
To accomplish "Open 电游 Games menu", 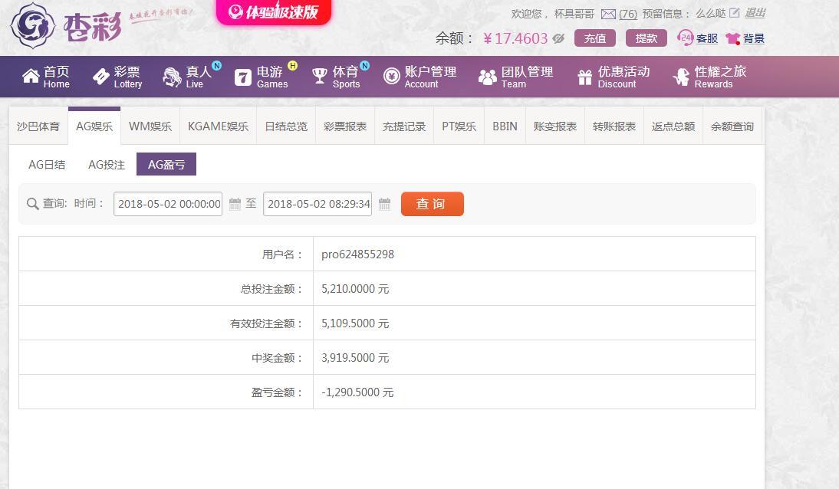I will click(262, 77).
